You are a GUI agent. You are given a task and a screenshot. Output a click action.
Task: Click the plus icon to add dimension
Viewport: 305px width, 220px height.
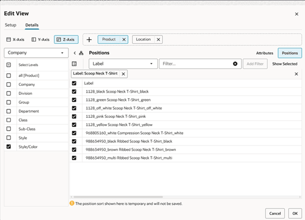(89, 40)
